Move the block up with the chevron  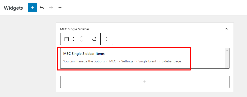[x=82, y=37]
